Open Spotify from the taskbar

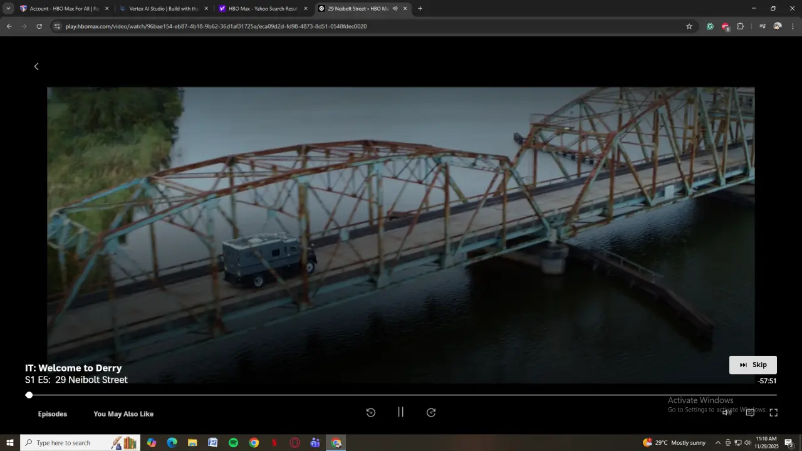pyautogui.click(x=233, y=443)
